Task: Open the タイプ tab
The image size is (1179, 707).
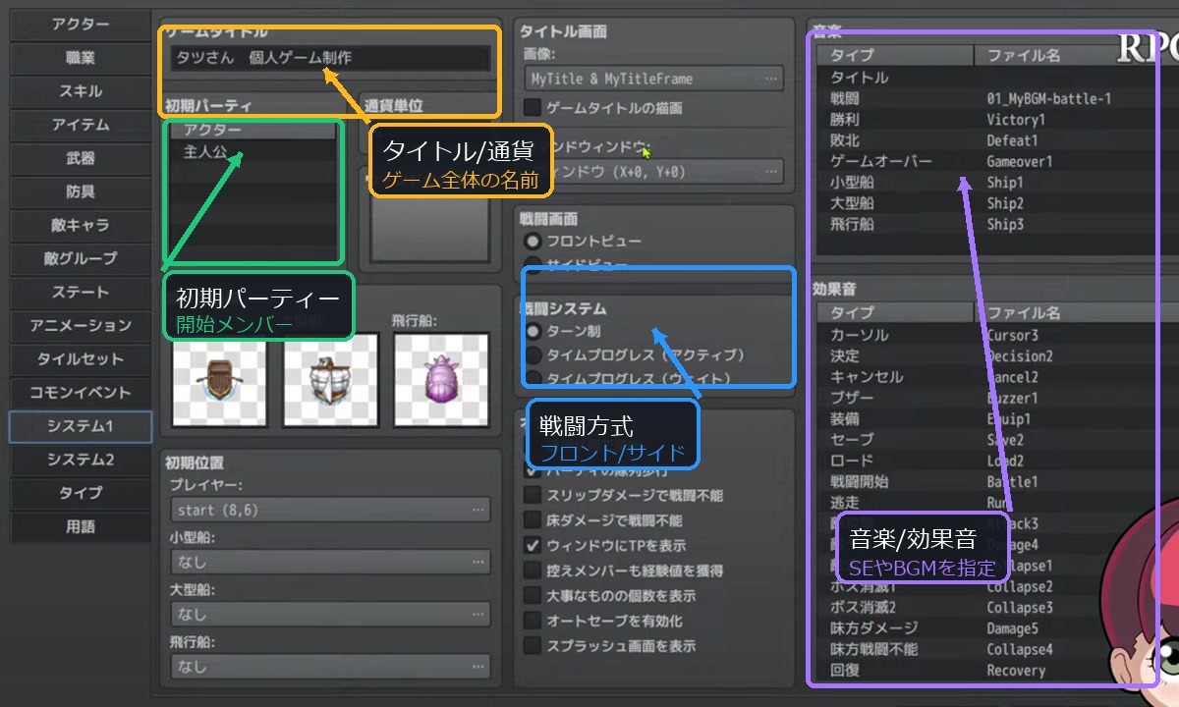Action: 81,493
